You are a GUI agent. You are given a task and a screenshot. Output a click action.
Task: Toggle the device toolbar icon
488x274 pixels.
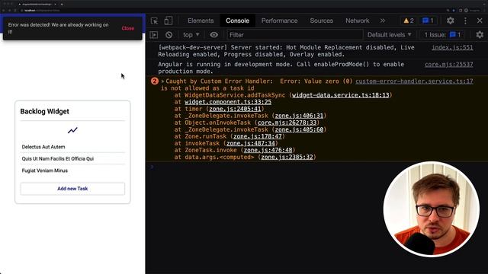tap(169, 21)
